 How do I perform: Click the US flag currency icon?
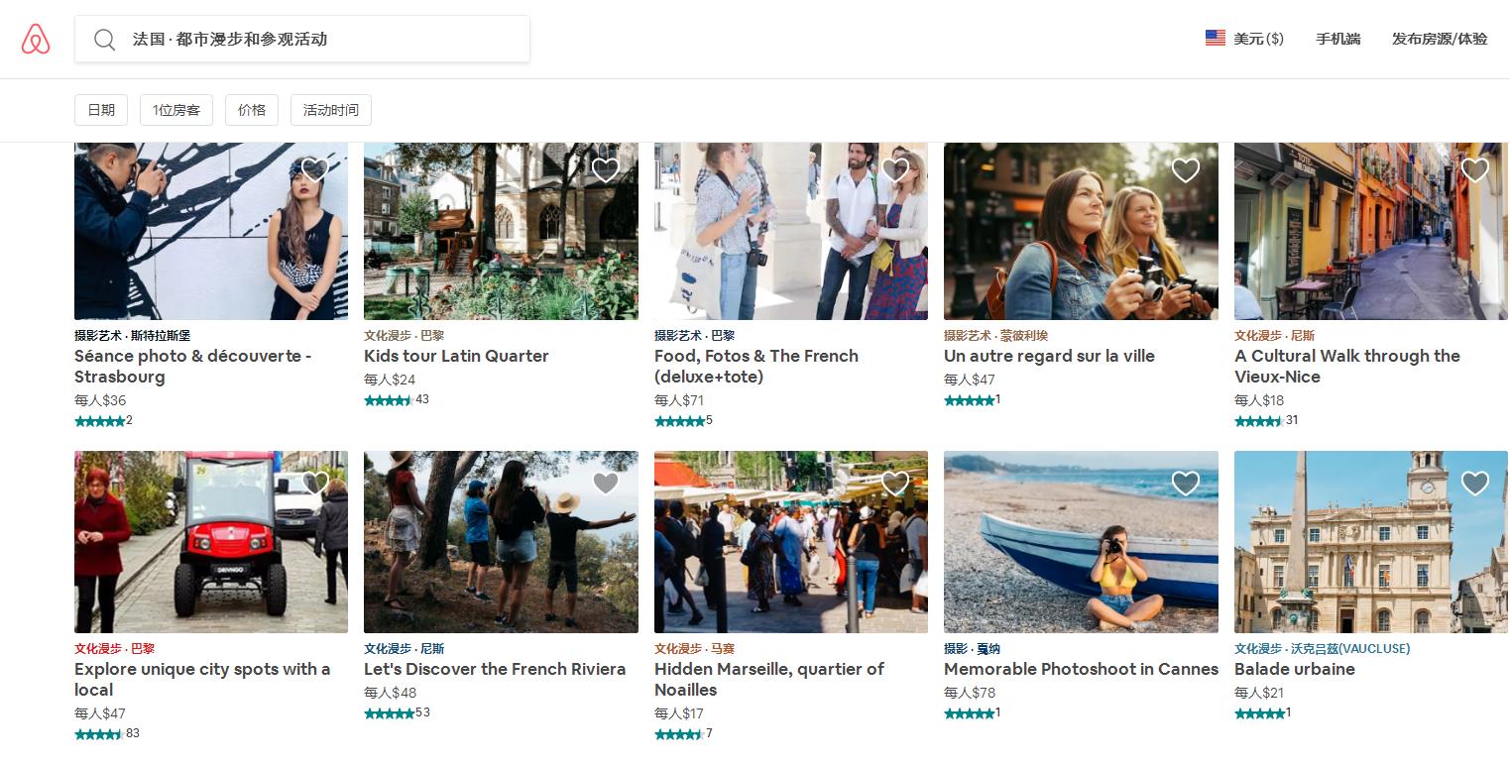coord(1215,39)
